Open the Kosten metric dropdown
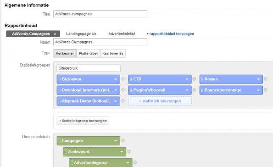The image size is (273, 167). [x=258, y=79]
